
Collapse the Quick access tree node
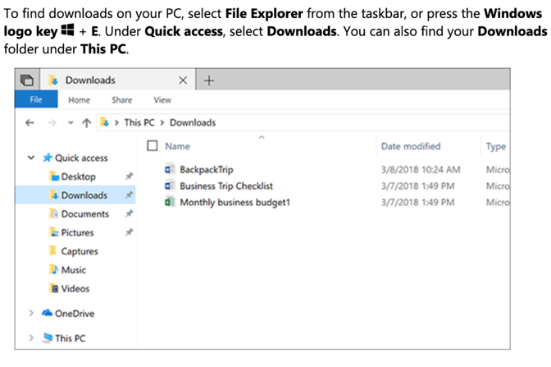(31, 158)
